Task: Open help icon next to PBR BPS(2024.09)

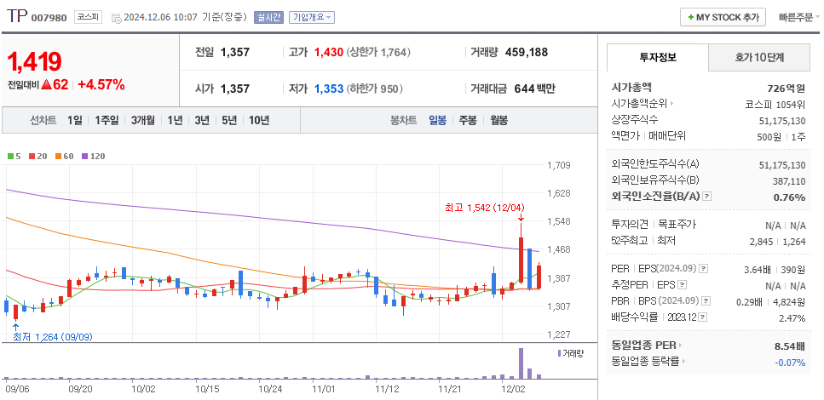Action: point(706,301)
